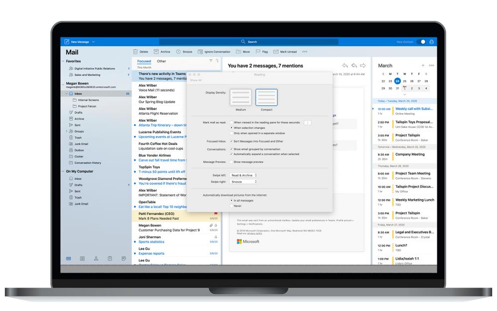
Task: Select 'Never' for automatic picture downloads
Action: [232, 206]
